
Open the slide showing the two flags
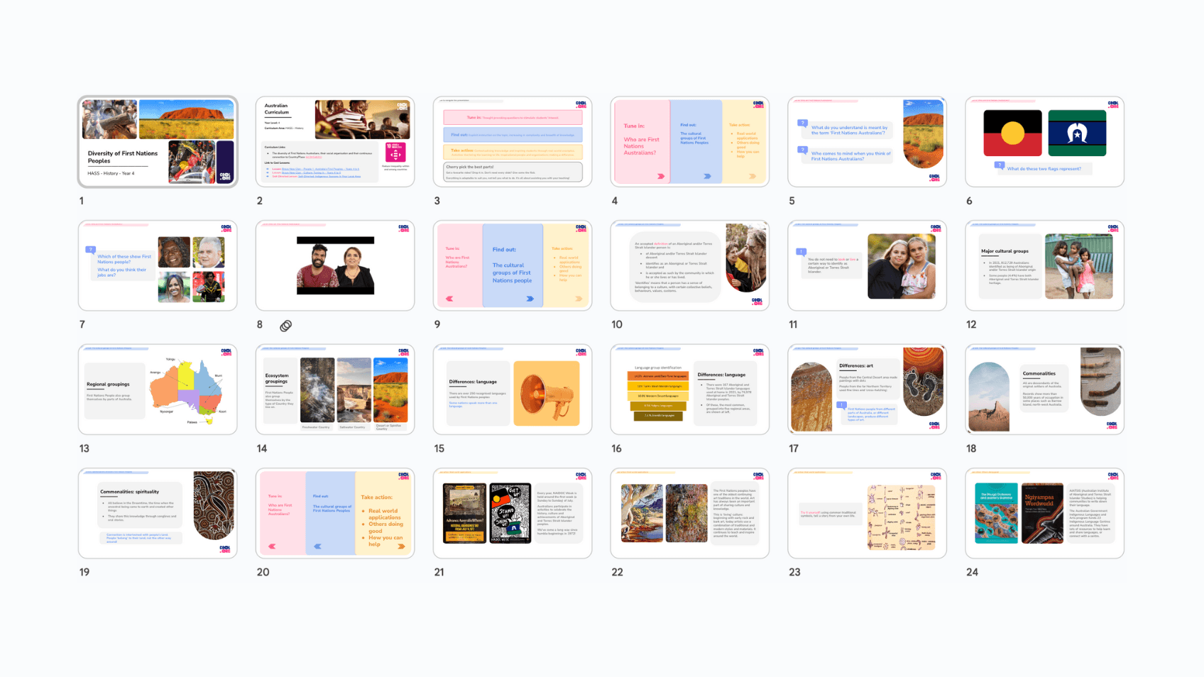[x=1044, y=142]
